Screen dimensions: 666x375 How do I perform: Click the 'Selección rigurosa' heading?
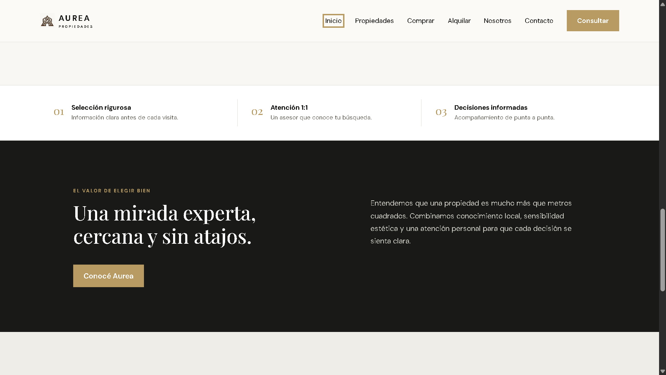(x=101, y=108)
